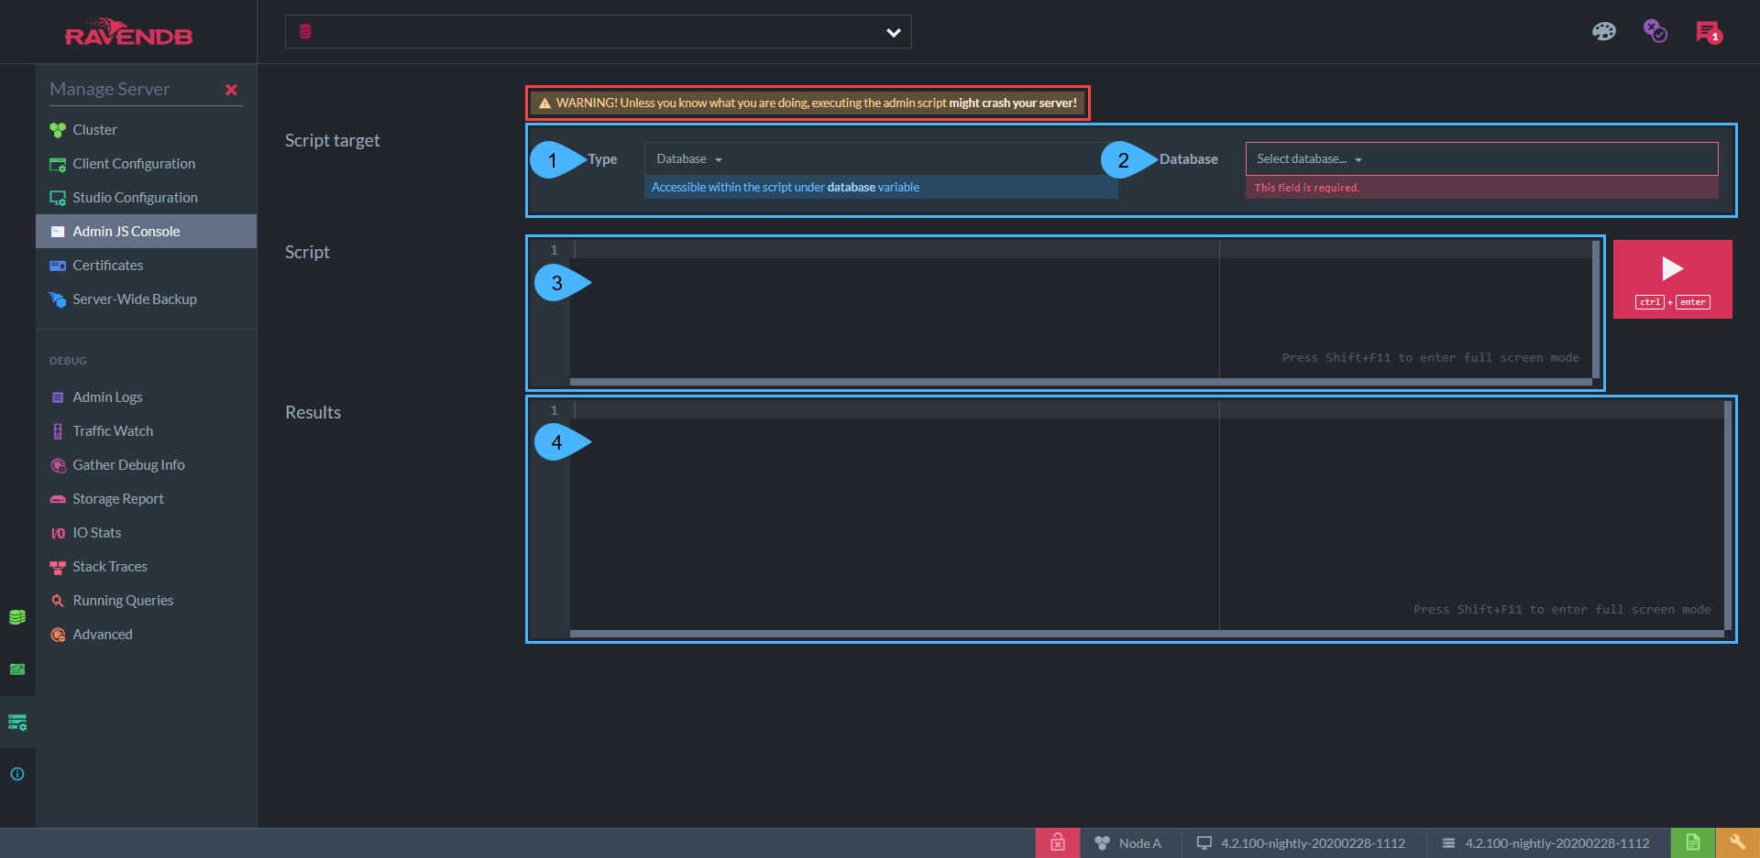Click the Stack Traces icon
This screenshot has height=858, width=1760.
point(58,567)
